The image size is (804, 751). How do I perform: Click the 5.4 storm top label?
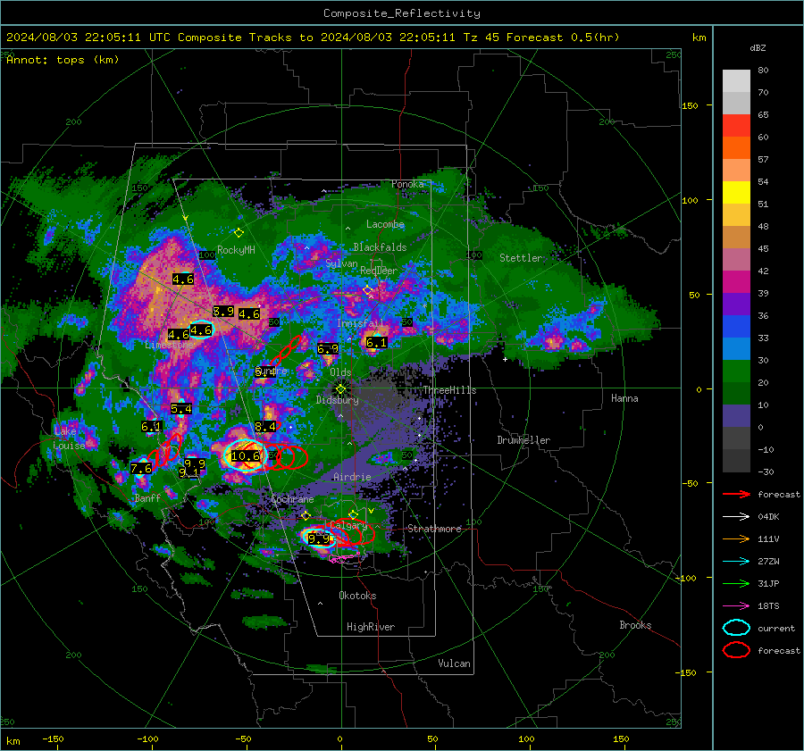(x=181, y=409)
